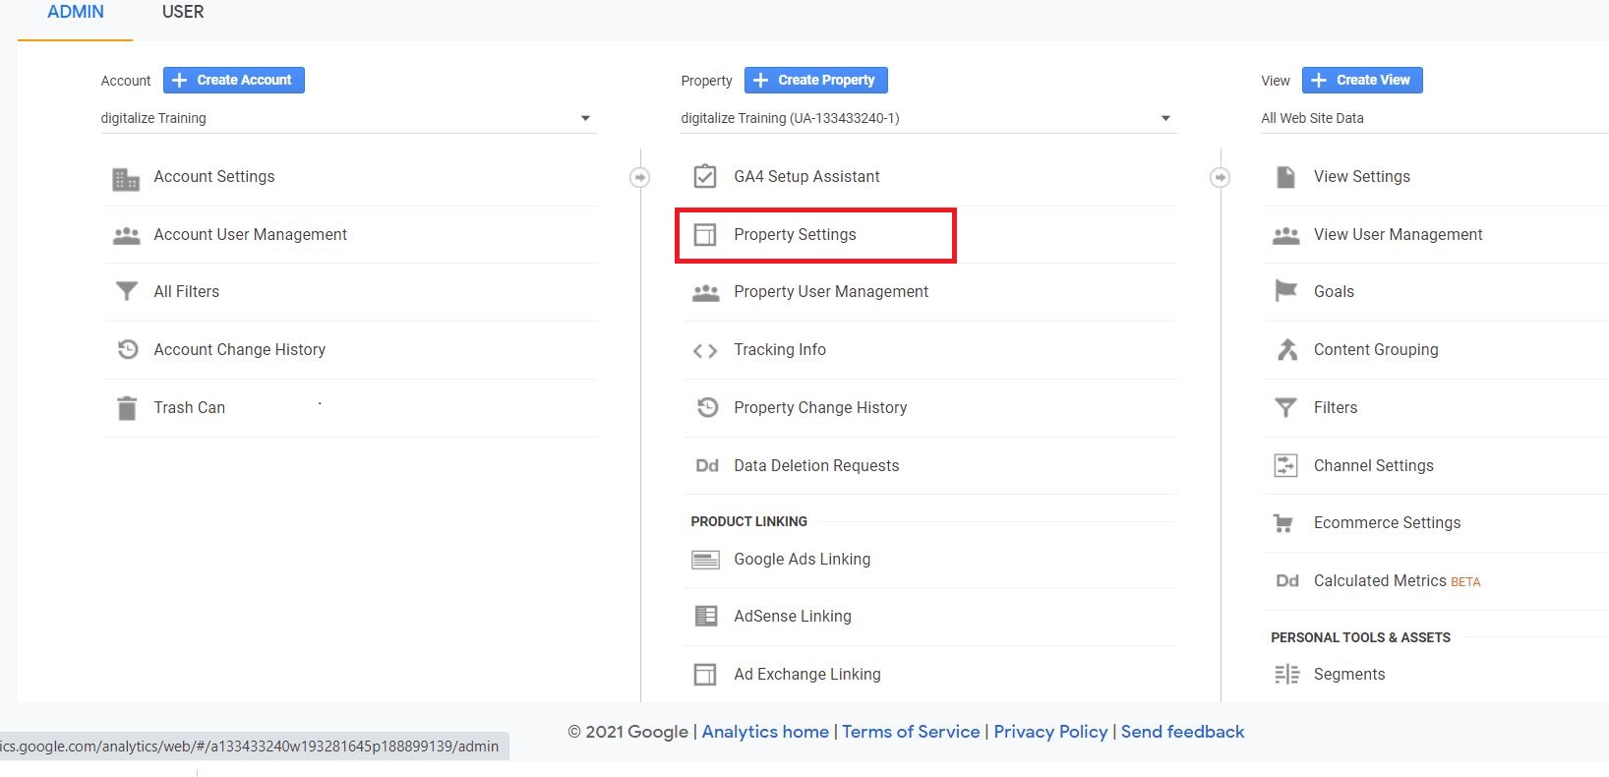Switch to the ADMIN tab
This screenshot has height=777, width=1609.
(x=76, y=13)
